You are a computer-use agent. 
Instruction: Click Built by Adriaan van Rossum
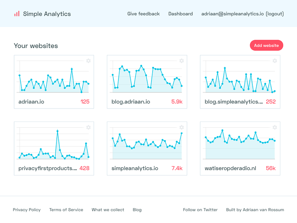coord(255,210)
